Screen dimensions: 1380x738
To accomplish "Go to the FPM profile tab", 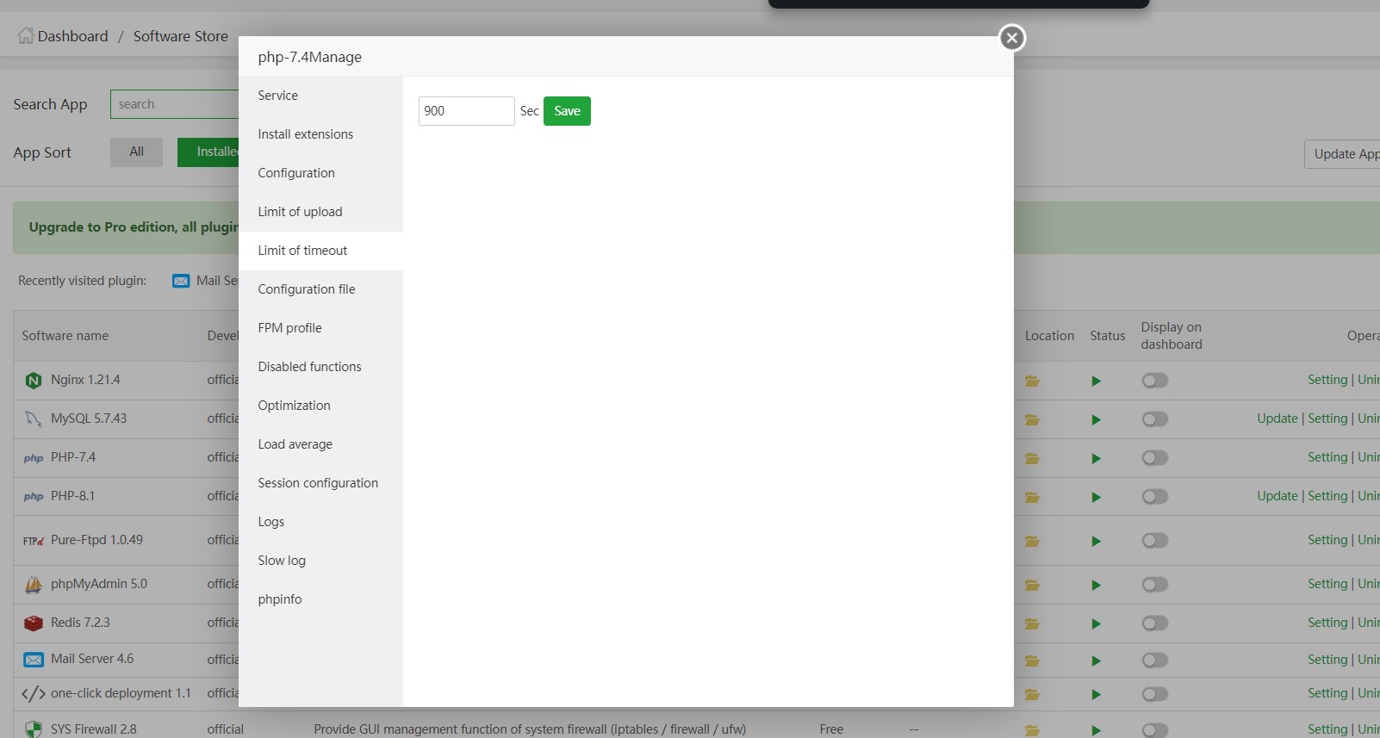I will (320, 328).
